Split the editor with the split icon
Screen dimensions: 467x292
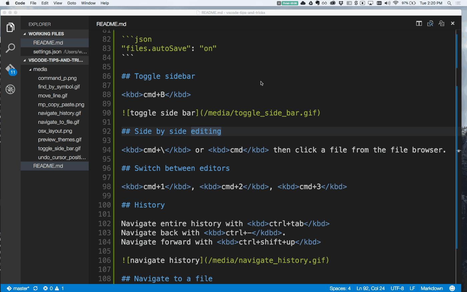[419, 23]
